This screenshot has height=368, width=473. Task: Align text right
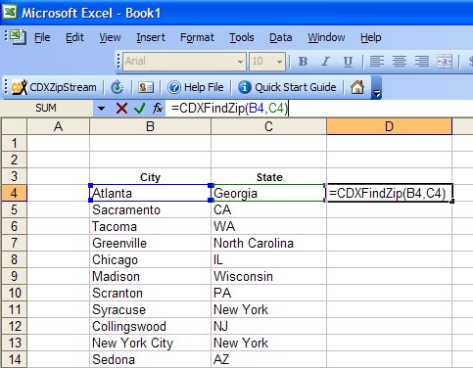(422, 62)
